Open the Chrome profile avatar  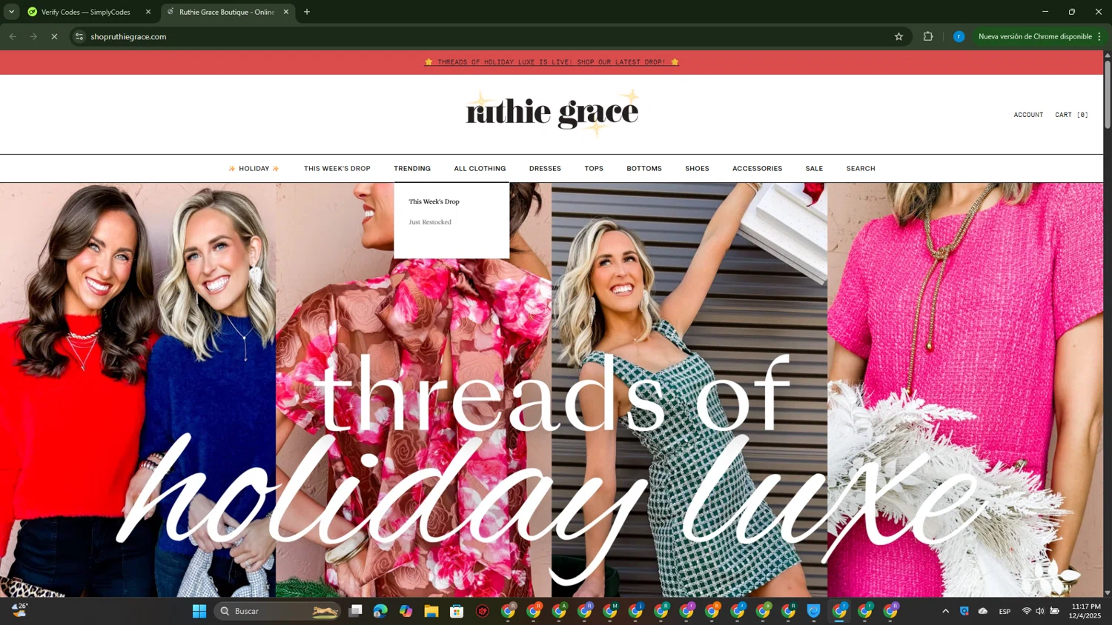point(959,36)
